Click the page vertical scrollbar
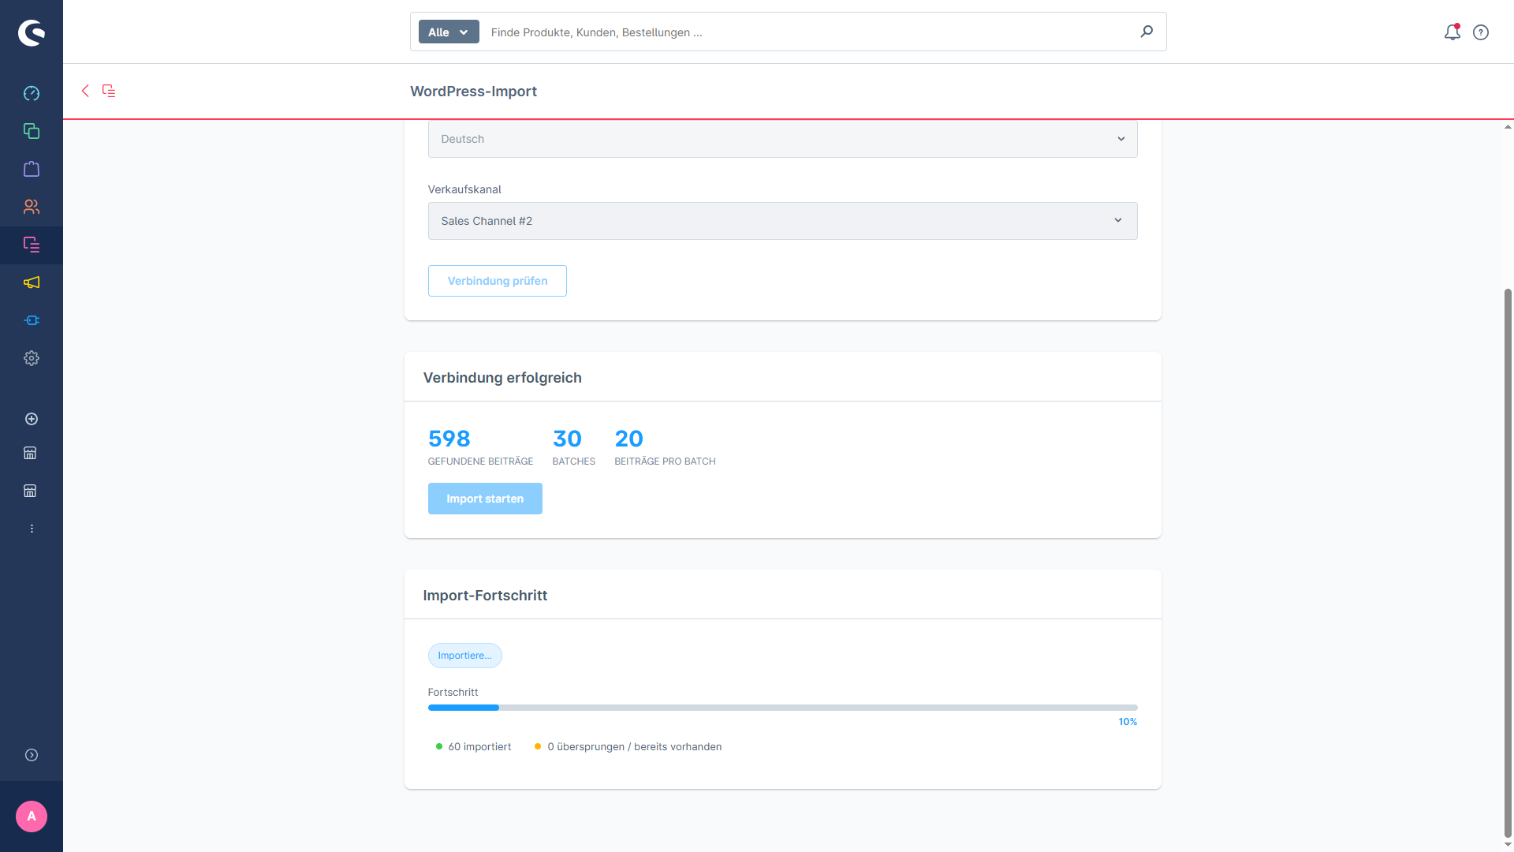This screenshot has width=1514, height=852. [x=1508, y=562]
